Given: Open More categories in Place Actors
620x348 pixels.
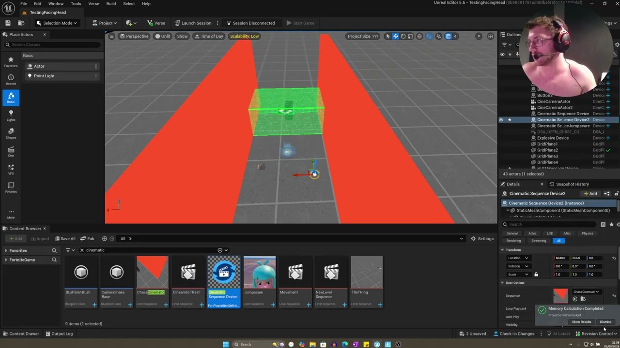Looking at the screenshot, I should pyautogui.click(x=11, y=214).
